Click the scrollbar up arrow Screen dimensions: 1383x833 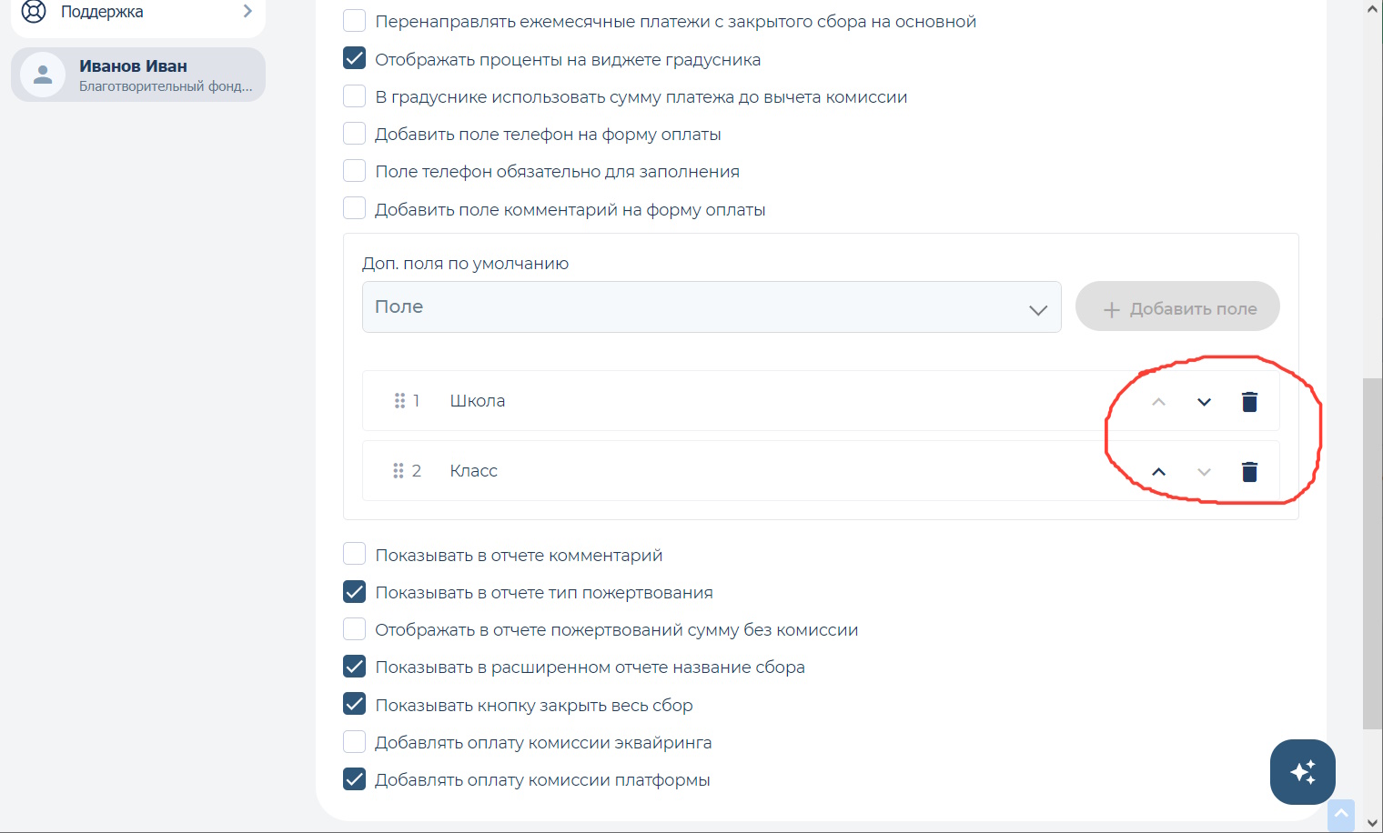coord(1372,8)
